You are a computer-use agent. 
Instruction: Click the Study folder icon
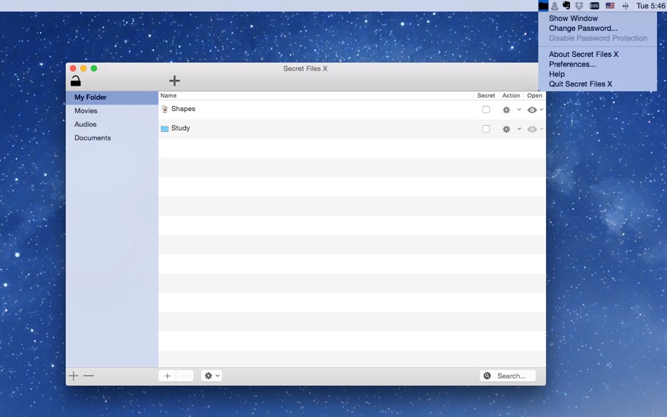[x=164, y=128]
